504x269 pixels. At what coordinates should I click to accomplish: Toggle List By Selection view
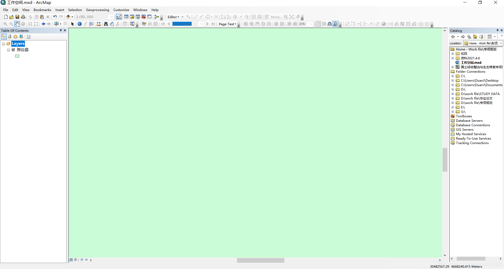pos(21,37)
